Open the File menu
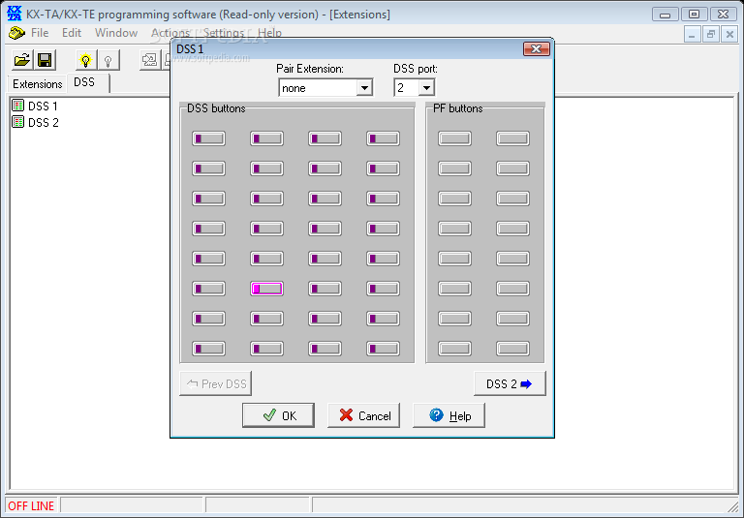744x518 pixels. click(x=40, y=33)
